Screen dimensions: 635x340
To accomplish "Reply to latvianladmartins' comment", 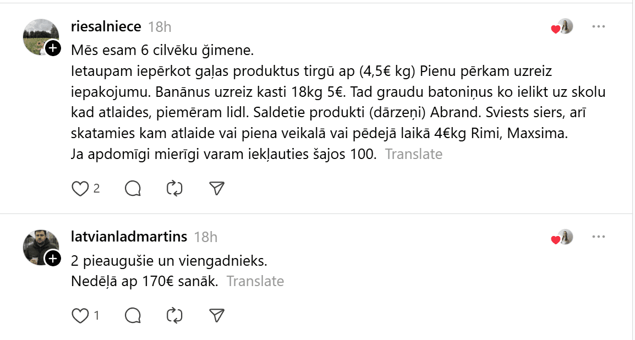I will (x=133, y=315).
